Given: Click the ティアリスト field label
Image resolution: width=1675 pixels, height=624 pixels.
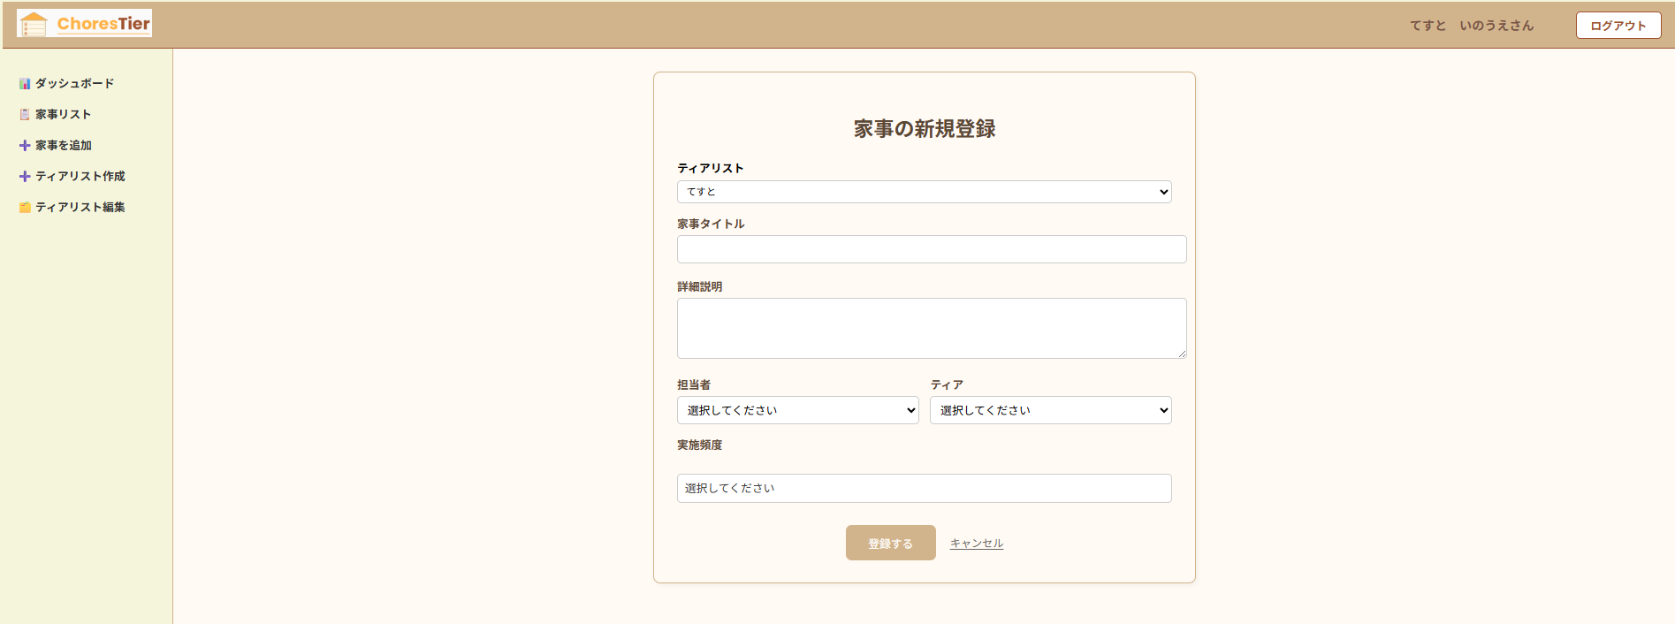Looking at the screenshot, I should 711,168.
